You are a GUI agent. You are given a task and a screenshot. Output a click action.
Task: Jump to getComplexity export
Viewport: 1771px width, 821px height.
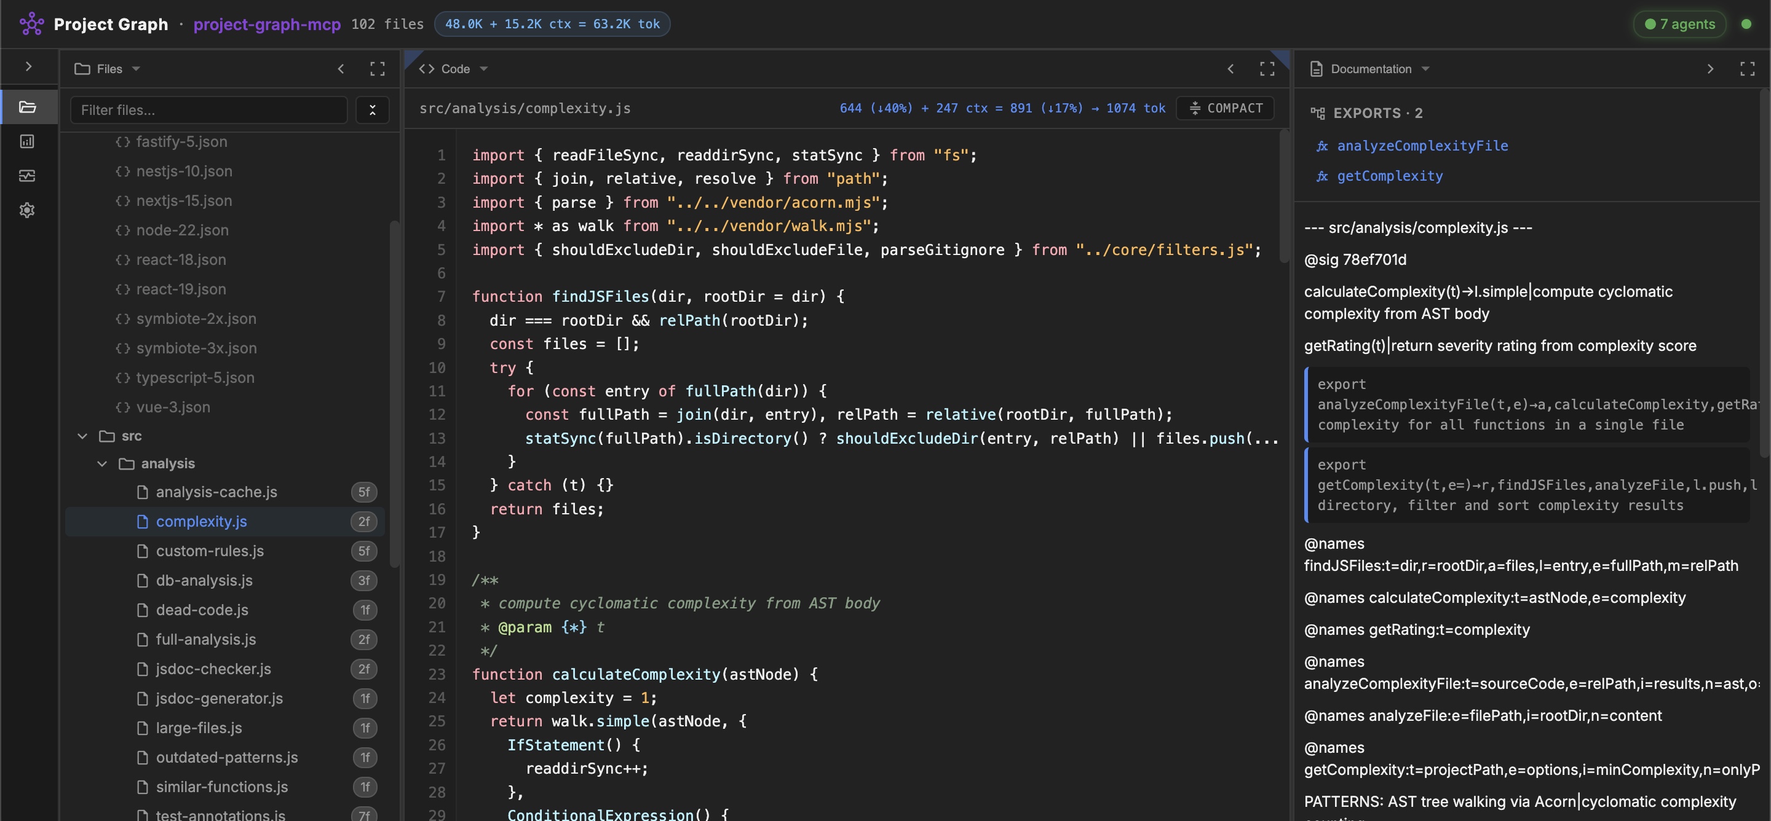(1390, 176)
